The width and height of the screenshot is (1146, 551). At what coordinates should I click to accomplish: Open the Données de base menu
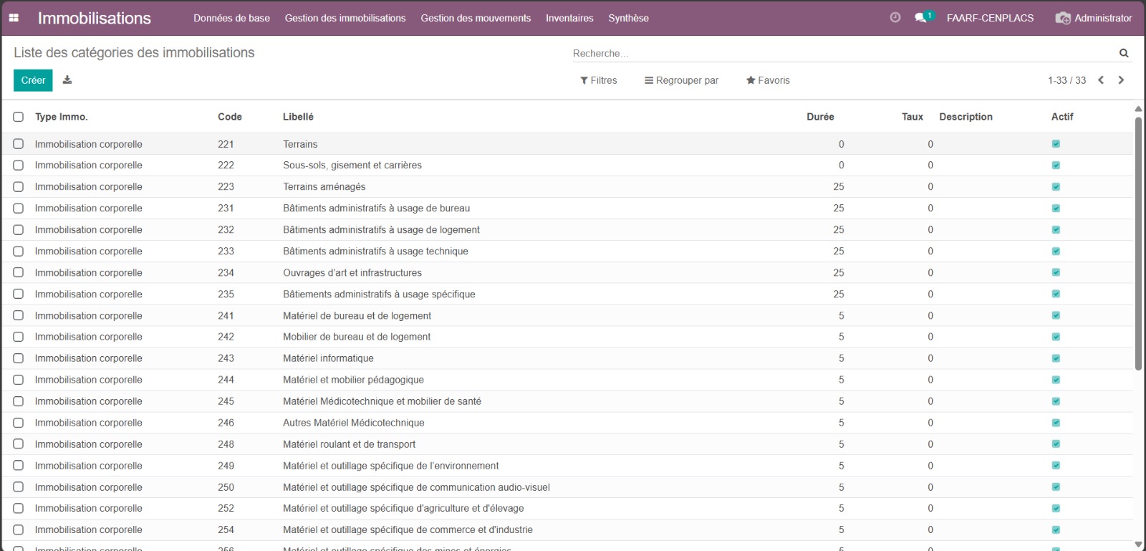[x=231, y=18]
